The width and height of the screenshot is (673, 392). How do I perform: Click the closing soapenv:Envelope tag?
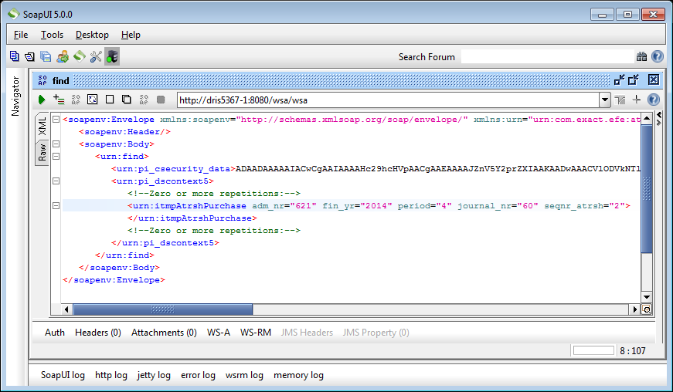(x=114, y=280)
